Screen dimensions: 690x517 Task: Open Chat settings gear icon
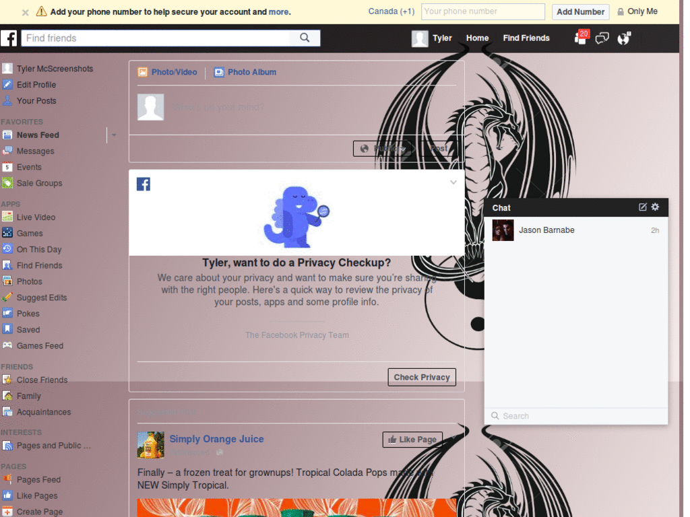[x=655, y=207]
